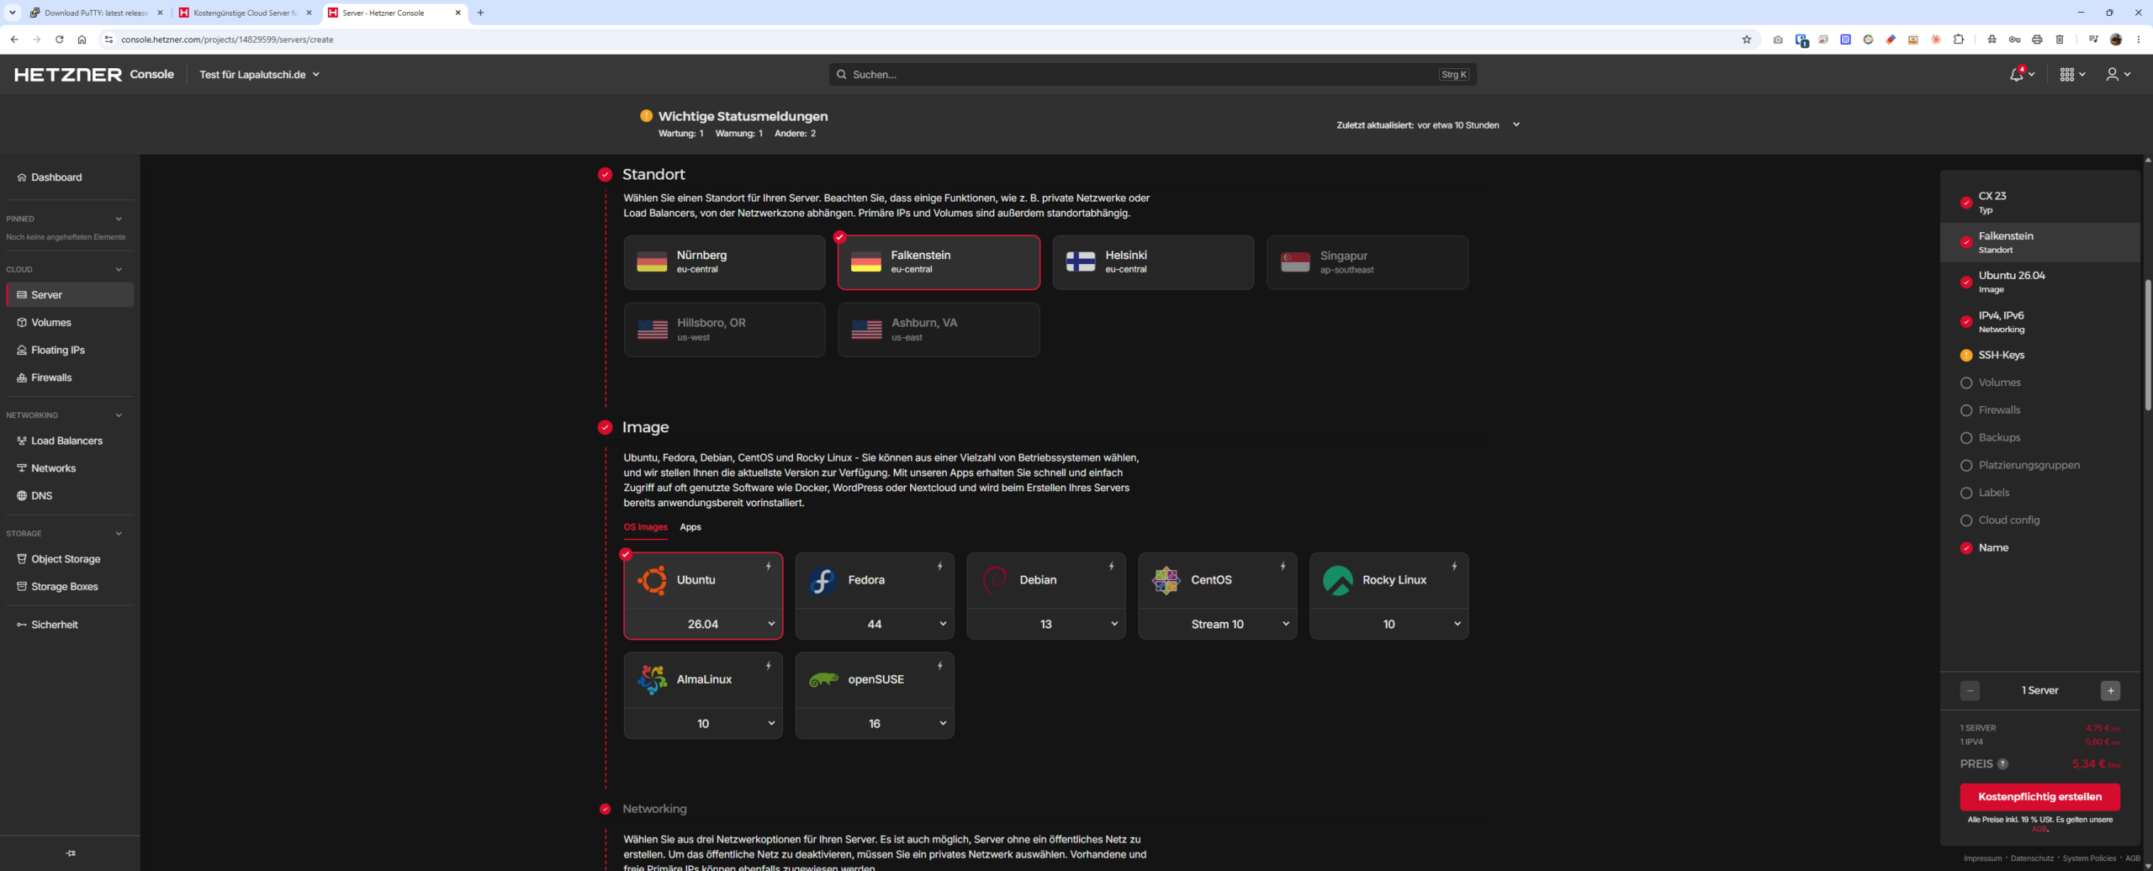Open the AGB link below the price
The image size is (2153, 871).
[2039, 830]
